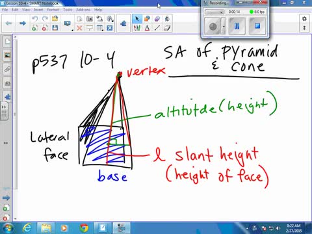This screenshot has height=234, width=312.
Task: Launch Google Chrome from the taskbar
Action: coord(84,228)
